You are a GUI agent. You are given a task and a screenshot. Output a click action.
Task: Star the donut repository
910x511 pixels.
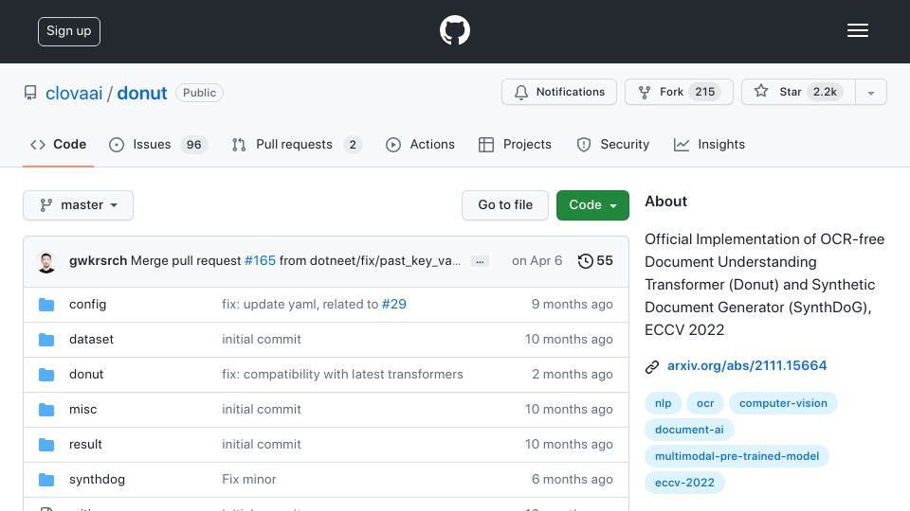pos(798,92)
